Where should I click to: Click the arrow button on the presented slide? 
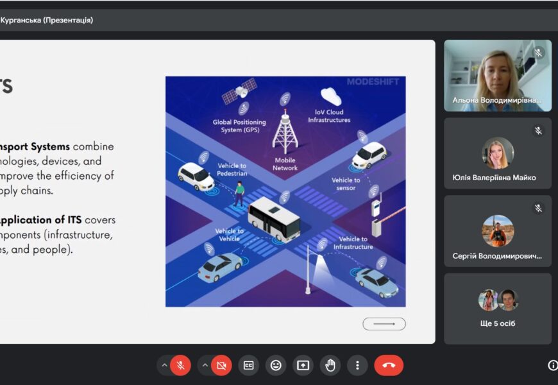pos(384,324)
